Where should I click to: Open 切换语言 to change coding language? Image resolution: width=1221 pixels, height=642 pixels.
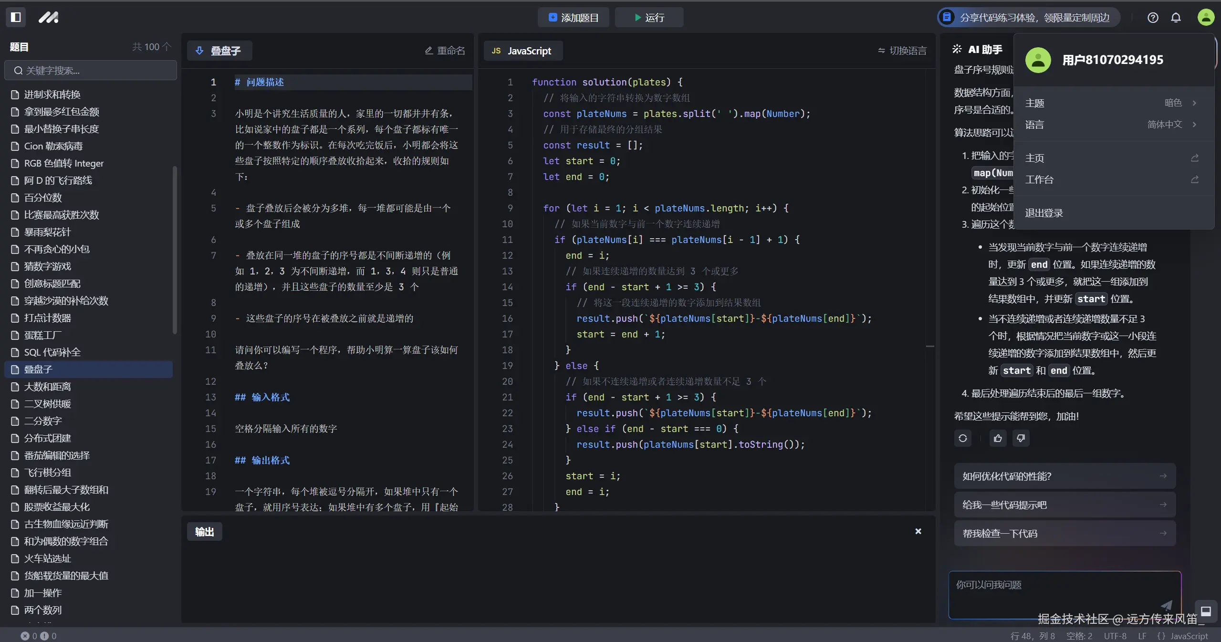point(902,50)
